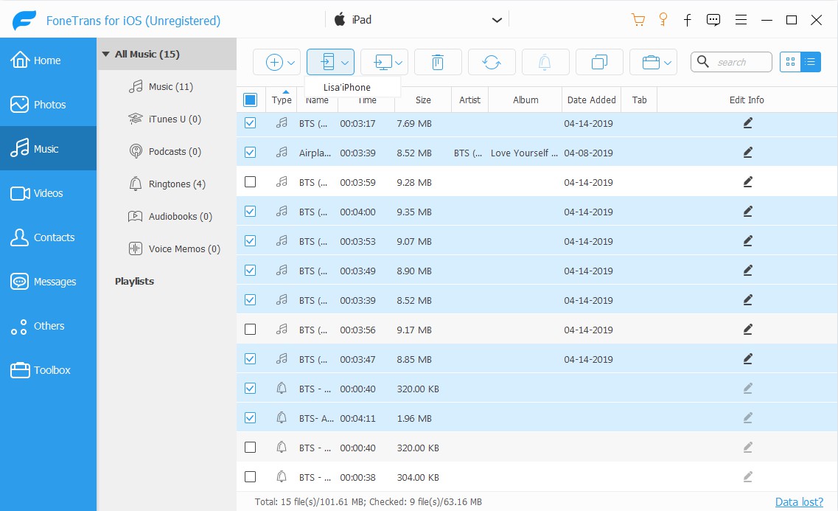Click the toolbox briefcase toolbar icon
838x511 pixels.
tap(650, 63)
